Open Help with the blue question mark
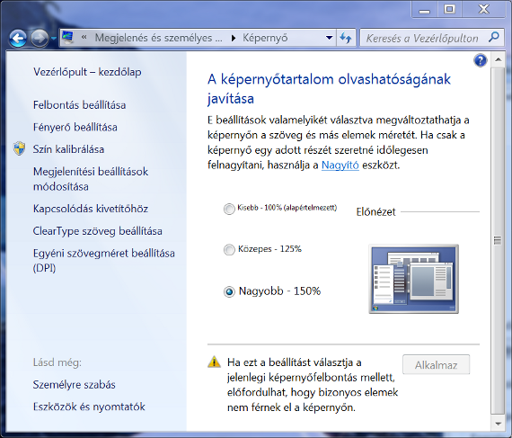Image resolution: width=512 pixels, height=438 pixels. 481,60
